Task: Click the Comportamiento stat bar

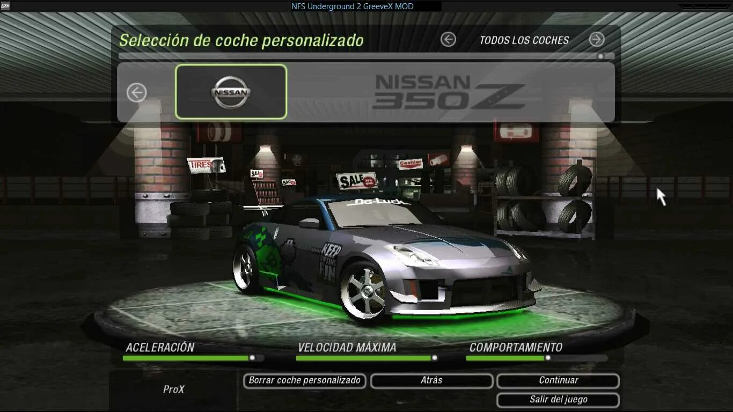Action: point(537,358)
